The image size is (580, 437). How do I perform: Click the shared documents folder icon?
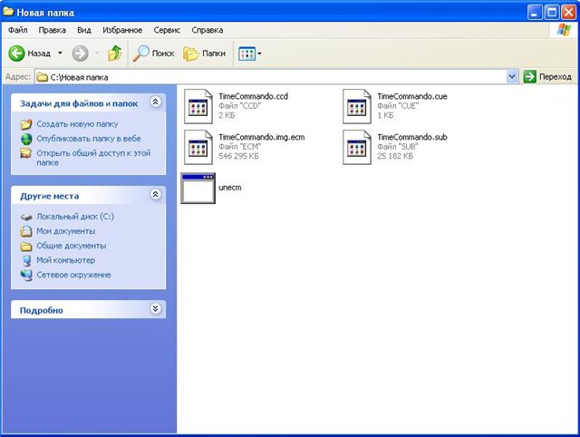coord(26,246)
